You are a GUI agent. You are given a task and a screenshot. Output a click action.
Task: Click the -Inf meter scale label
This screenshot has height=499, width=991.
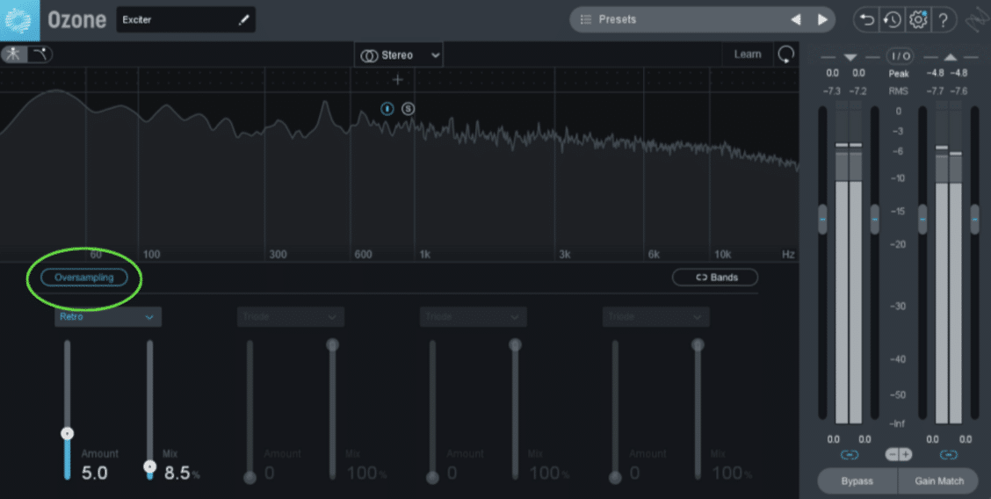(898, 423)
